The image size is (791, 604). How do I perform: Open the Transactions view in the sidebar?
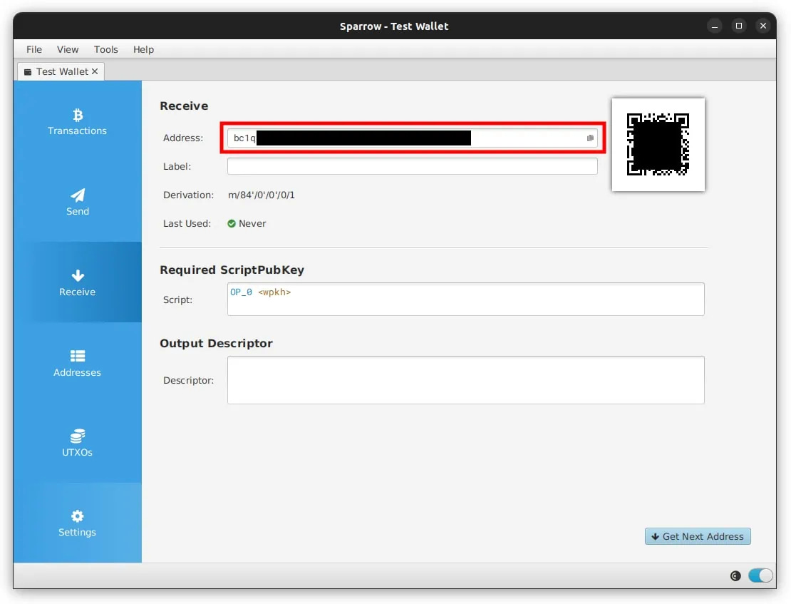[x=77, y=121]
